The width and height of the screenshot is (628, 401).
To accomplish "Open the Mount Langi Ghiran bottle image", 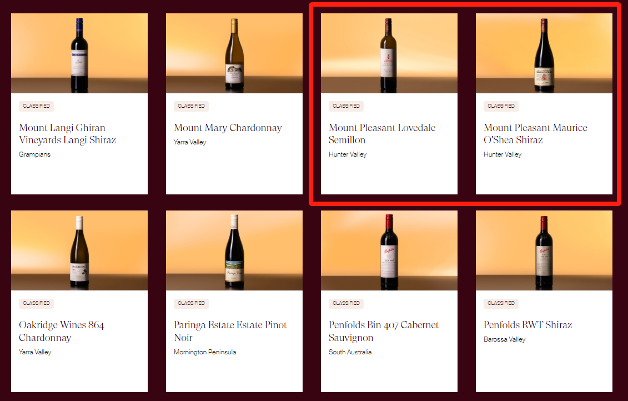I will tap(79, 53).
